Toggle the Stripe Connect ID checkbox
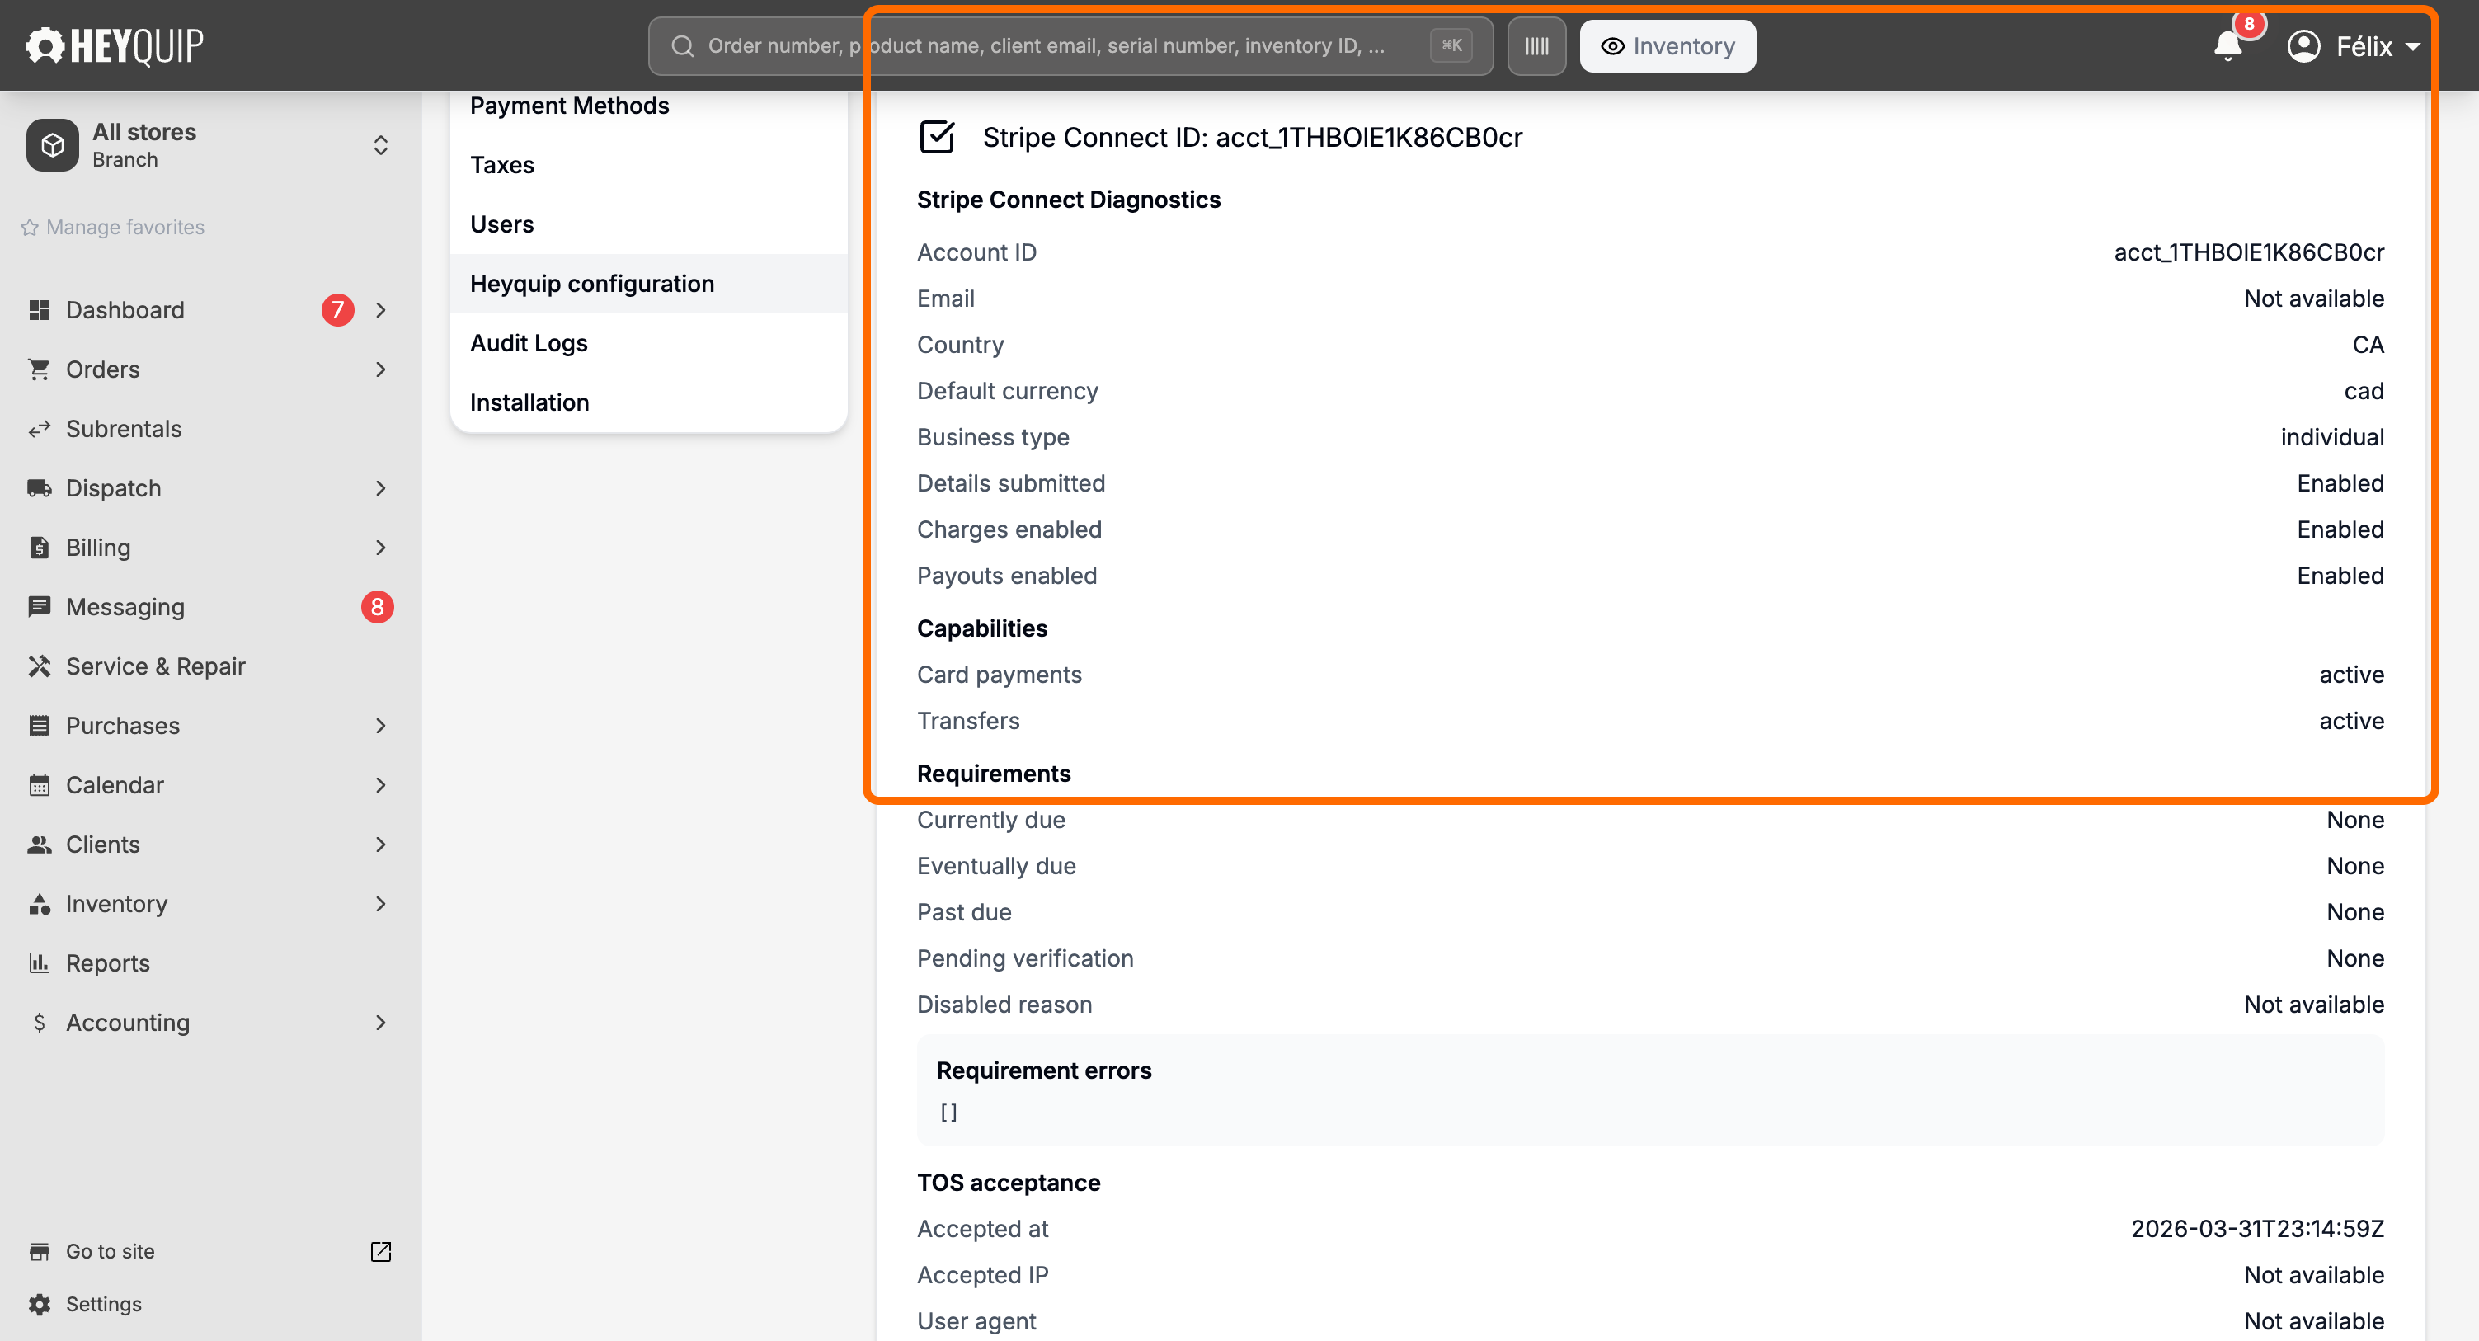2479x1341 pixels. click(x=936, y=138)
